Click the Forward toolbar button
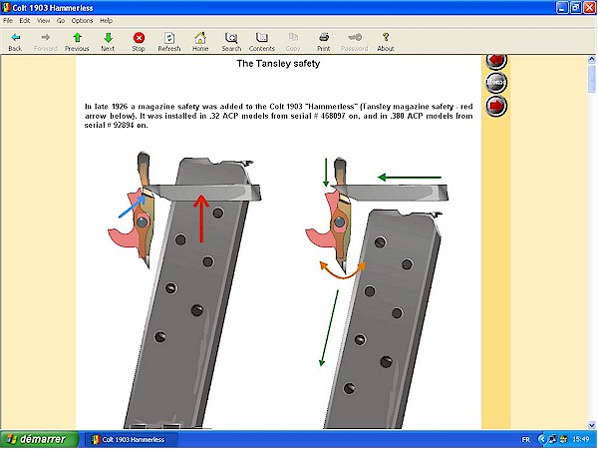Viewport: 598px width, 449px height. [46, 42]
